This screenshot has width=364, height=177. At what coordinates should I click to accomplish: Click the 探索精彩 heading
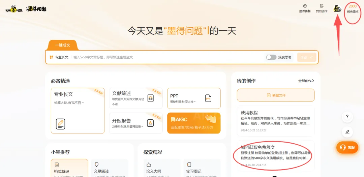tap(153, 152)
